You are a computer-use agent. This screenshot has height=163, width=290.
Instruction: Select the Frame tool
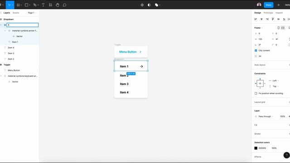pyautogui.click(x=18, y=5)
